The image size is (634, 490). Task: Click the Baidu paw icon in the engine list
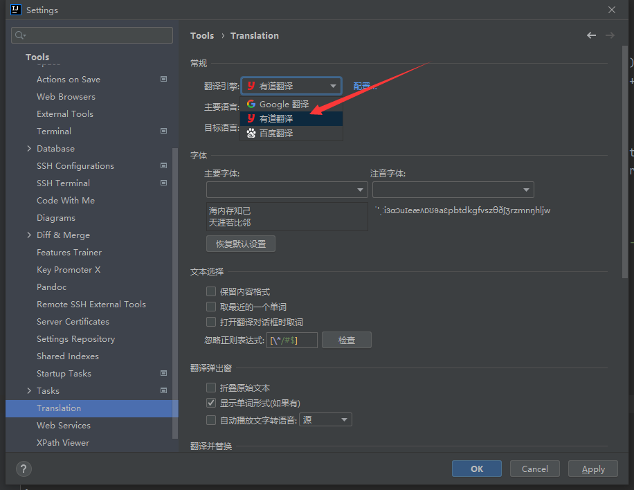[251, 133]
